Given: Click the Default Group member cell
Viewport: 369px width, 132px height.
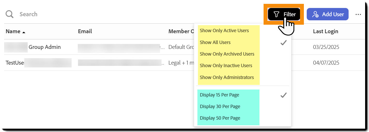Looking at the screenshot, I should point(181,47).
